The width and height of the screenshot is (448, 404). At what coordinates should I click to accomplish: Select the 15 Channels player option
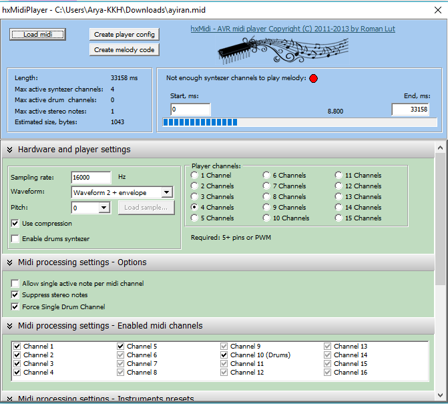(x=339, y=218)
